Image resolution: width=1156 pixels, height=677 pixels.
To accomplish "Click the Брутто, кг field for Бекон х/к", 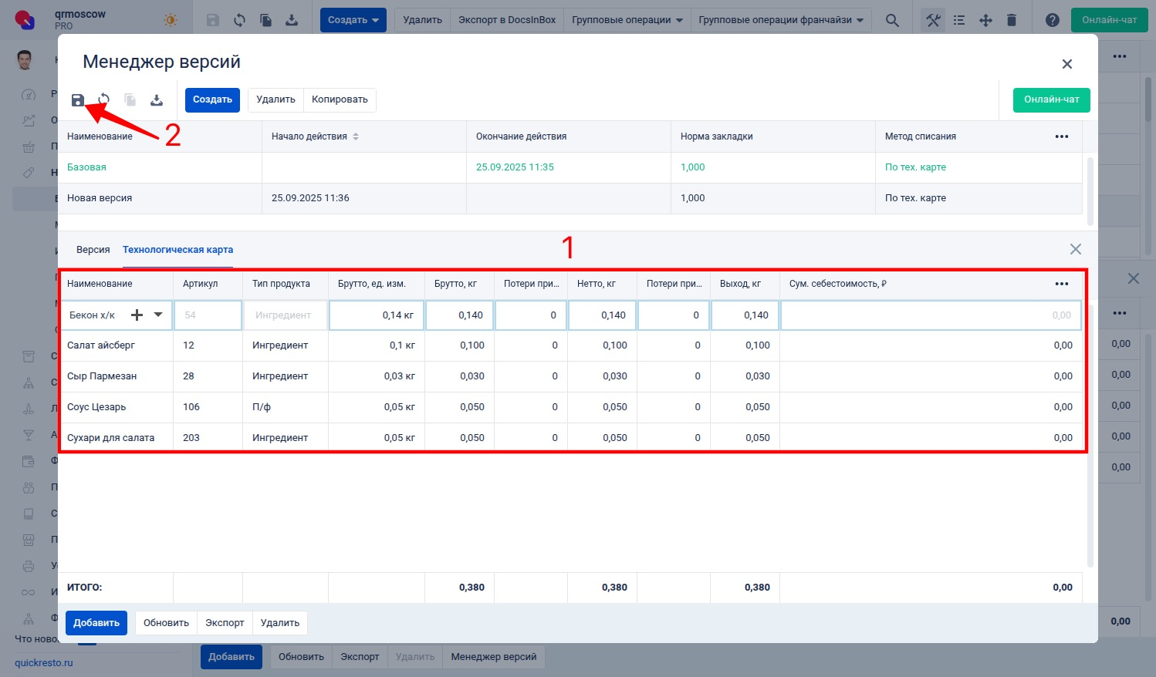I will click(x=460, y=315).
